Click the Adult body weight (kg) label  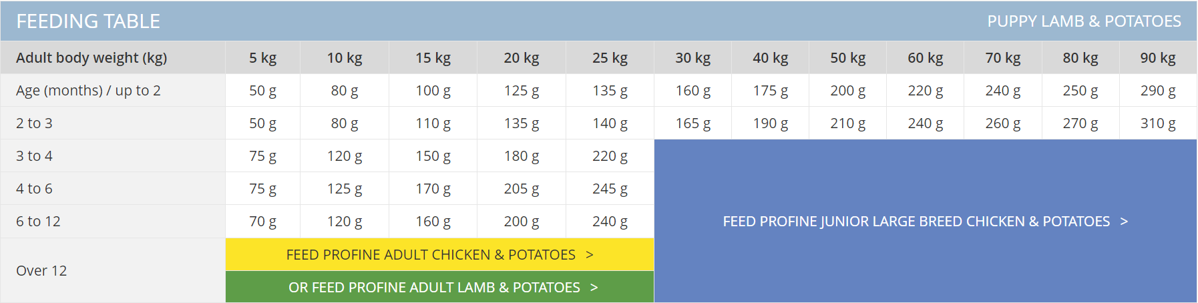[x=91, y=58]
